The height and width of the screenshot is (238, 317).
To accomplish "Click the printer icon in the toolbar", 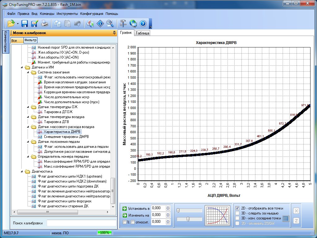I will 45,23.
